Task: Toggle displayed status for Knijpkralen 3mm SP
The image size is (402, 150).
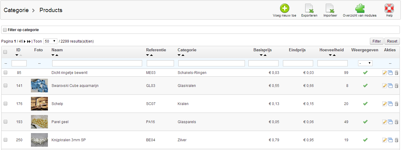Action: (x=365, y=140)
